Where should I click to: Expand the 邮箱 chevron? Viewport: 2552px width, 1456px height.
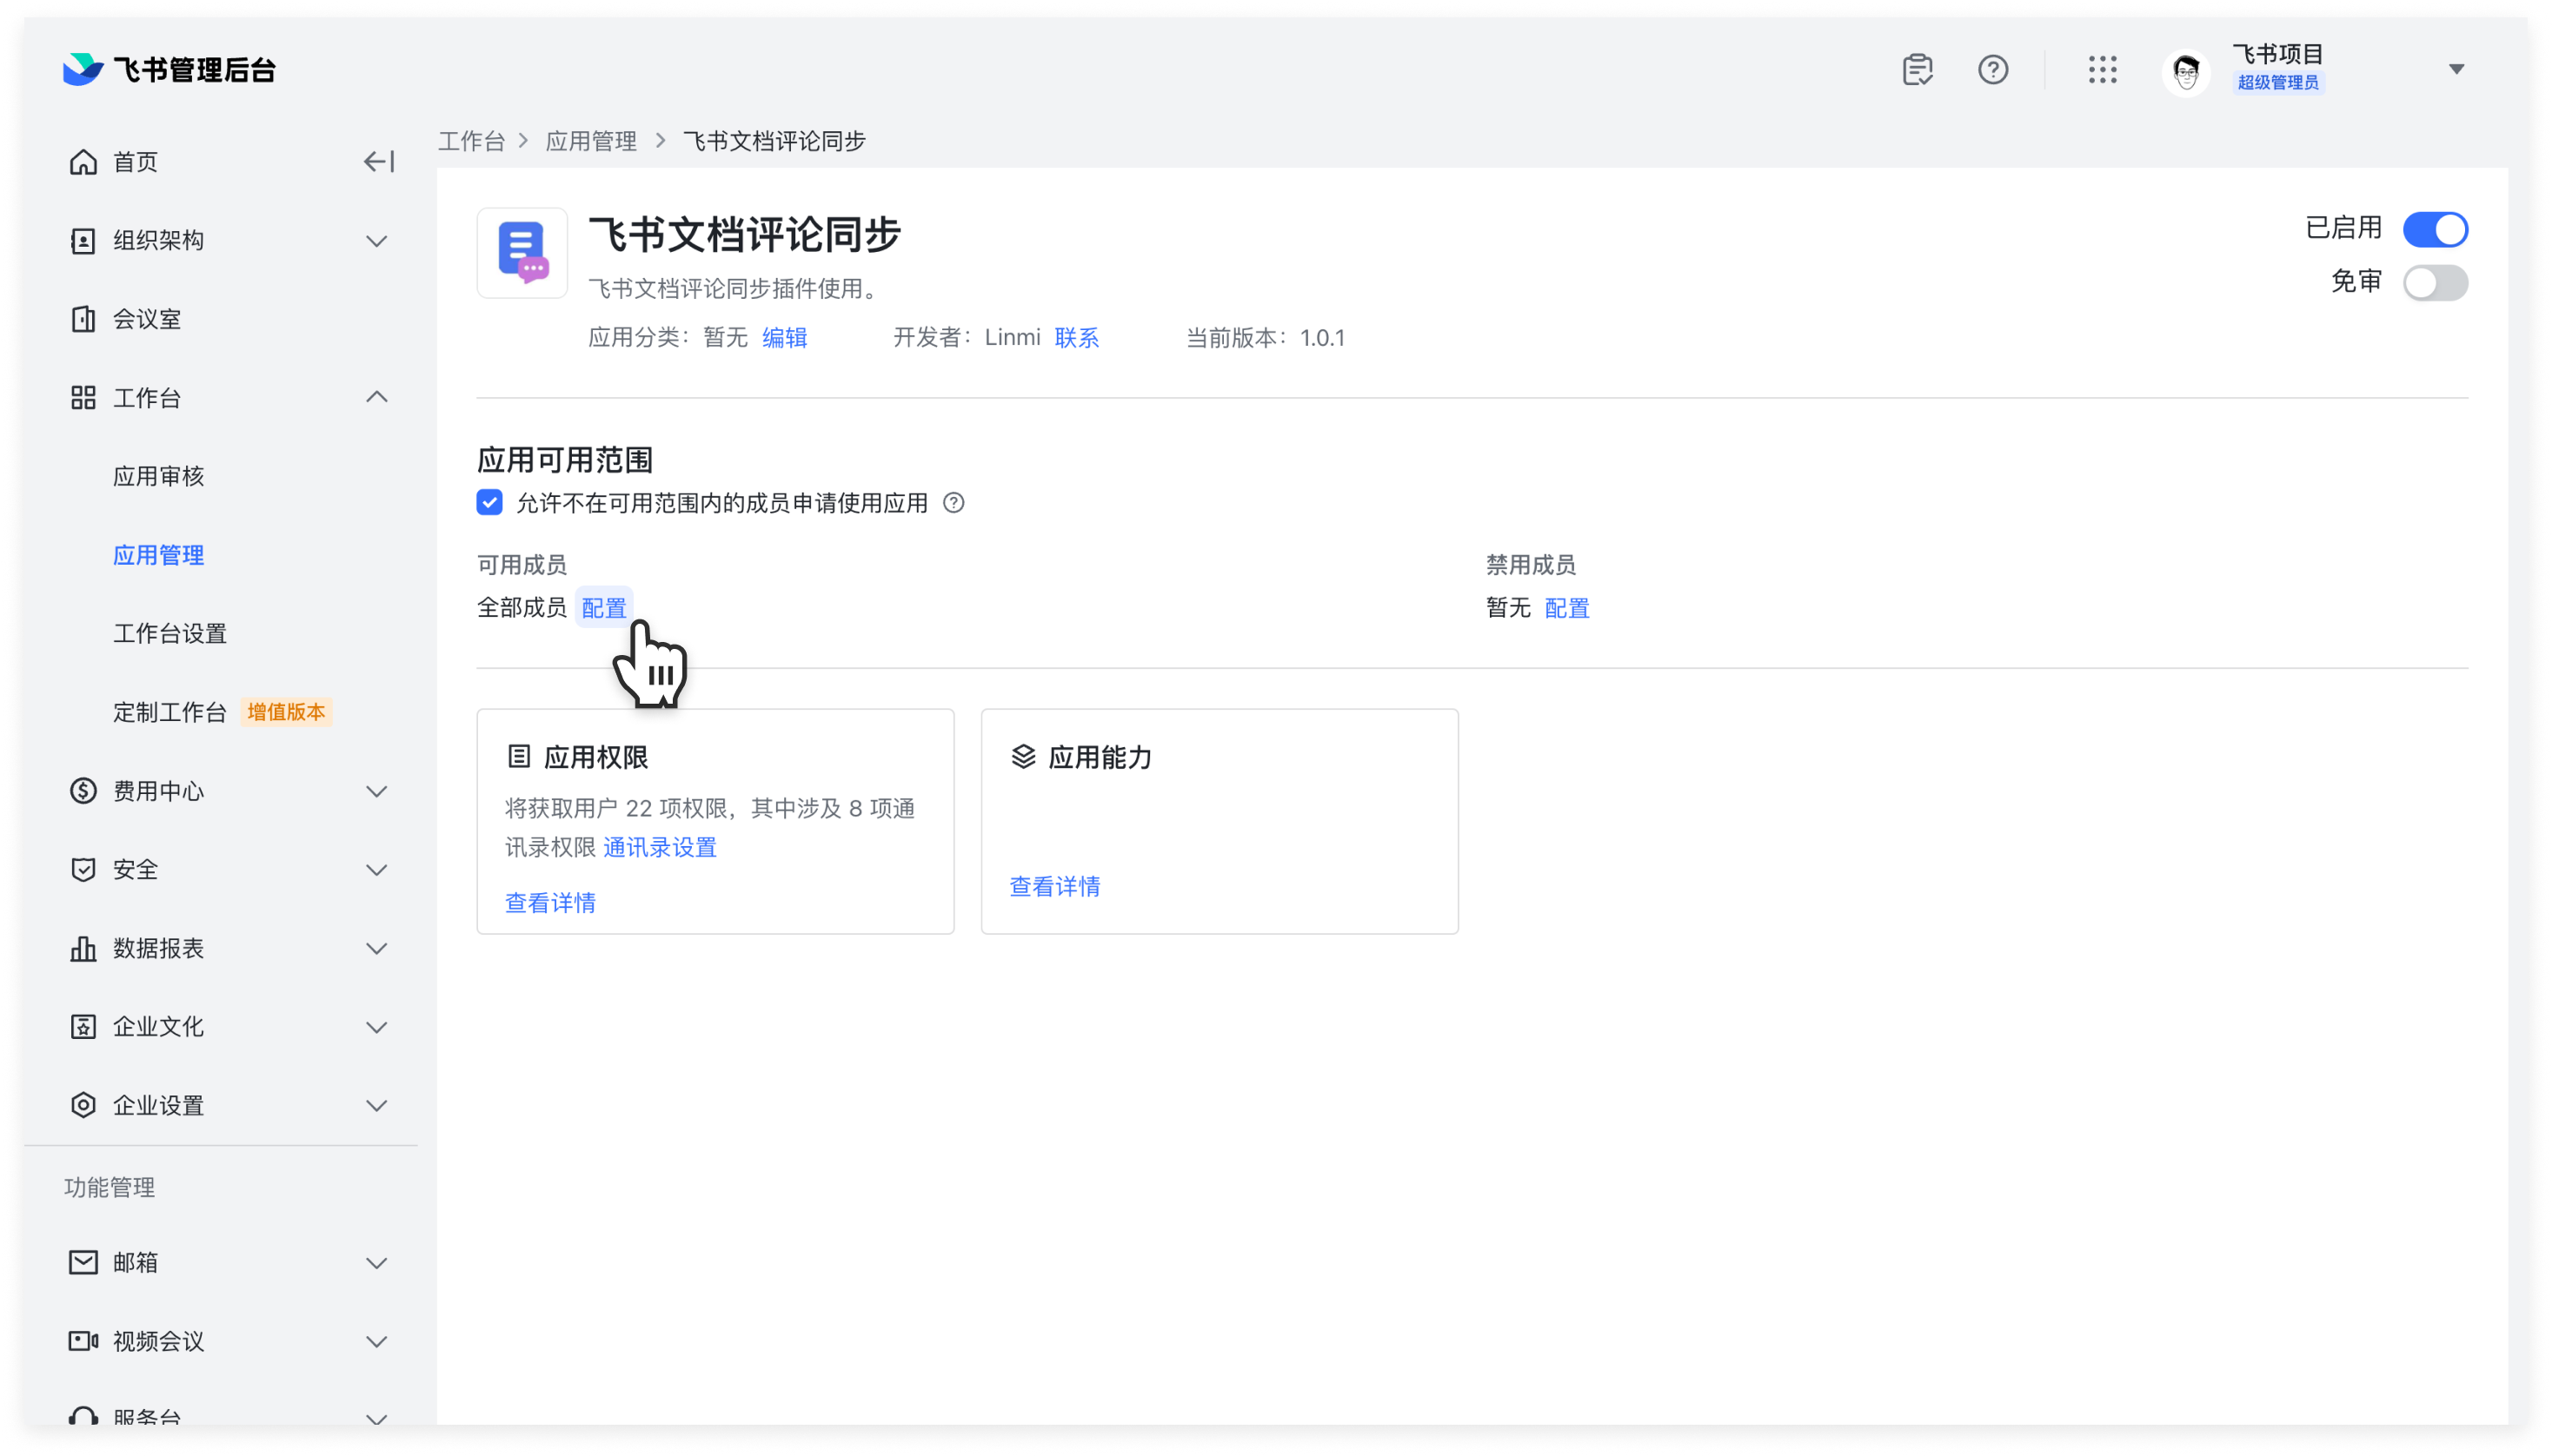(x=376, y=1262)
